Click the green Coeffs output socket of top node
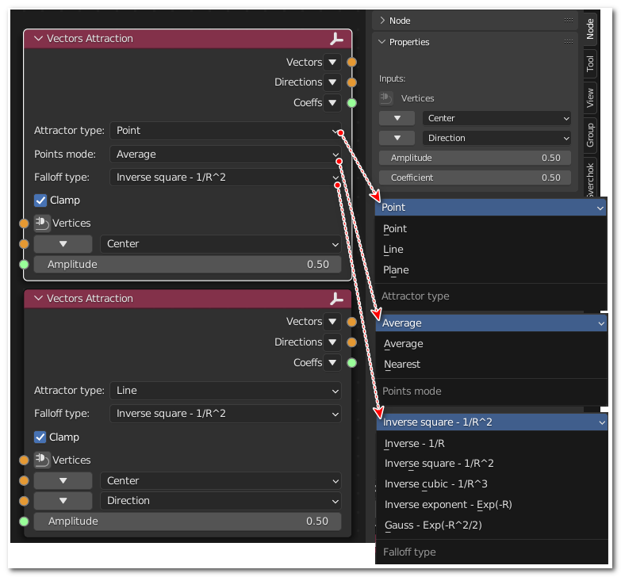Image resolution: width=621 pixels, height=577 pixels. point(351,103)
